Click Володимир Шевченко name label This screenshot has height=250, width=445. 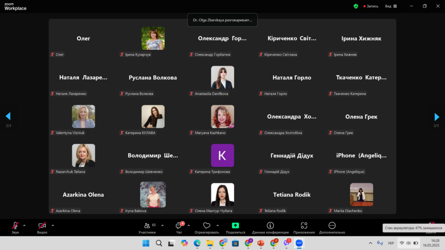point(144,171)
